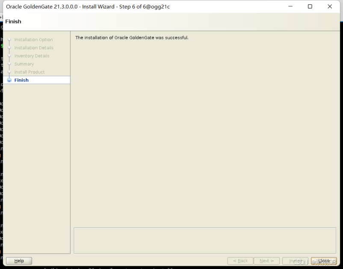Select Installation Option step
This screenshot has width=343, height=269.
coord(33,40)
